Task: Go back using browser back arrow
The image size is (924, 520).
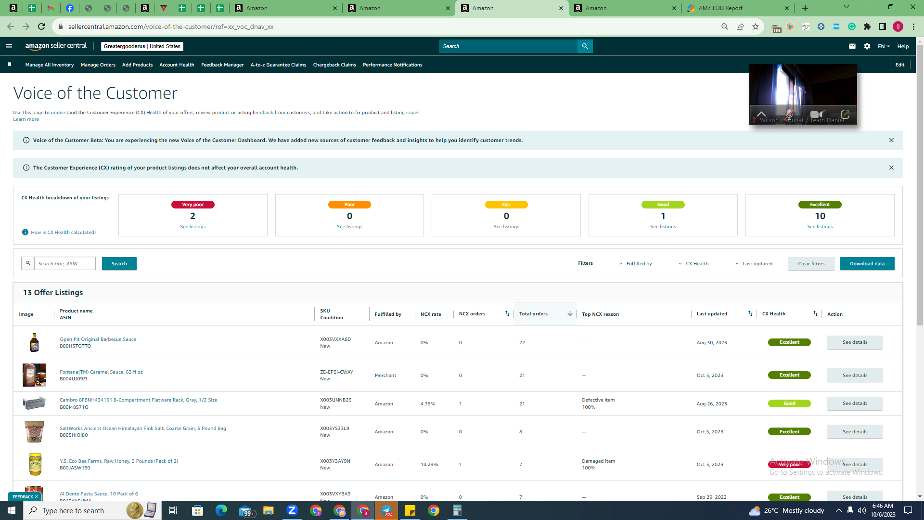Action: pyautogui.click(x=10, y=26)
